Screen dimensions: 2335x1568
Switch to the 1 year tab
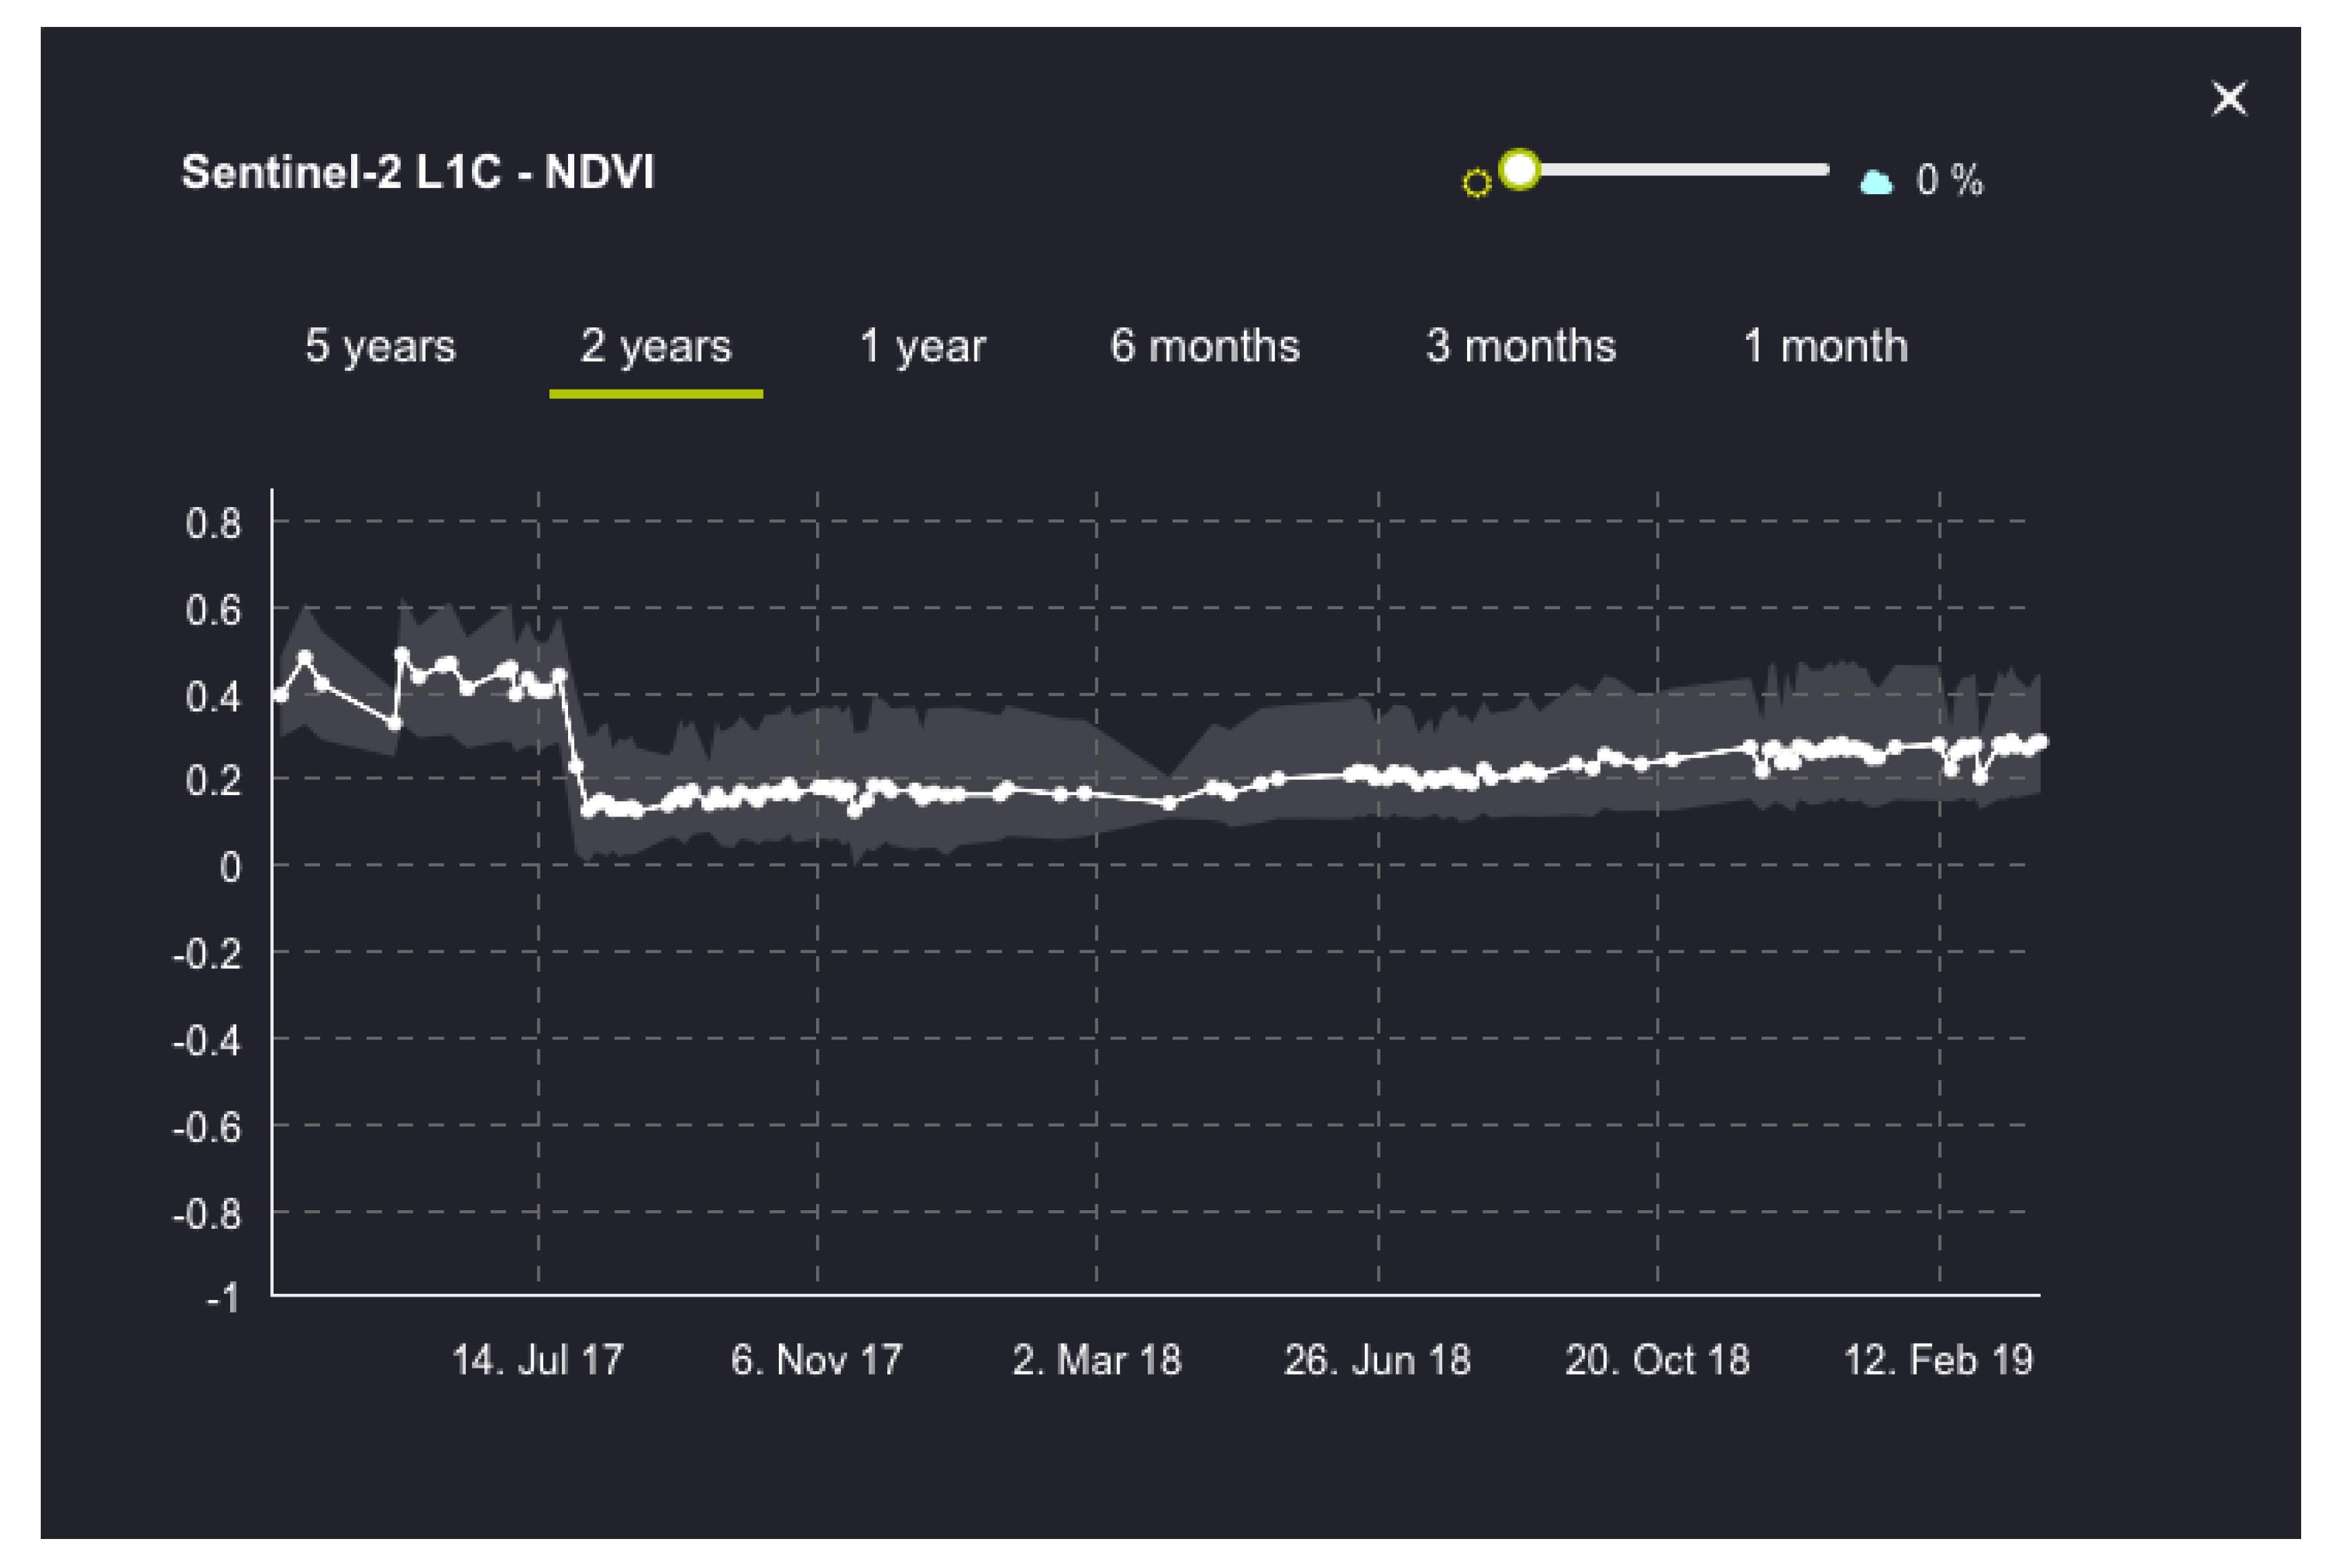pyautogui.click(x=923, y=346)
